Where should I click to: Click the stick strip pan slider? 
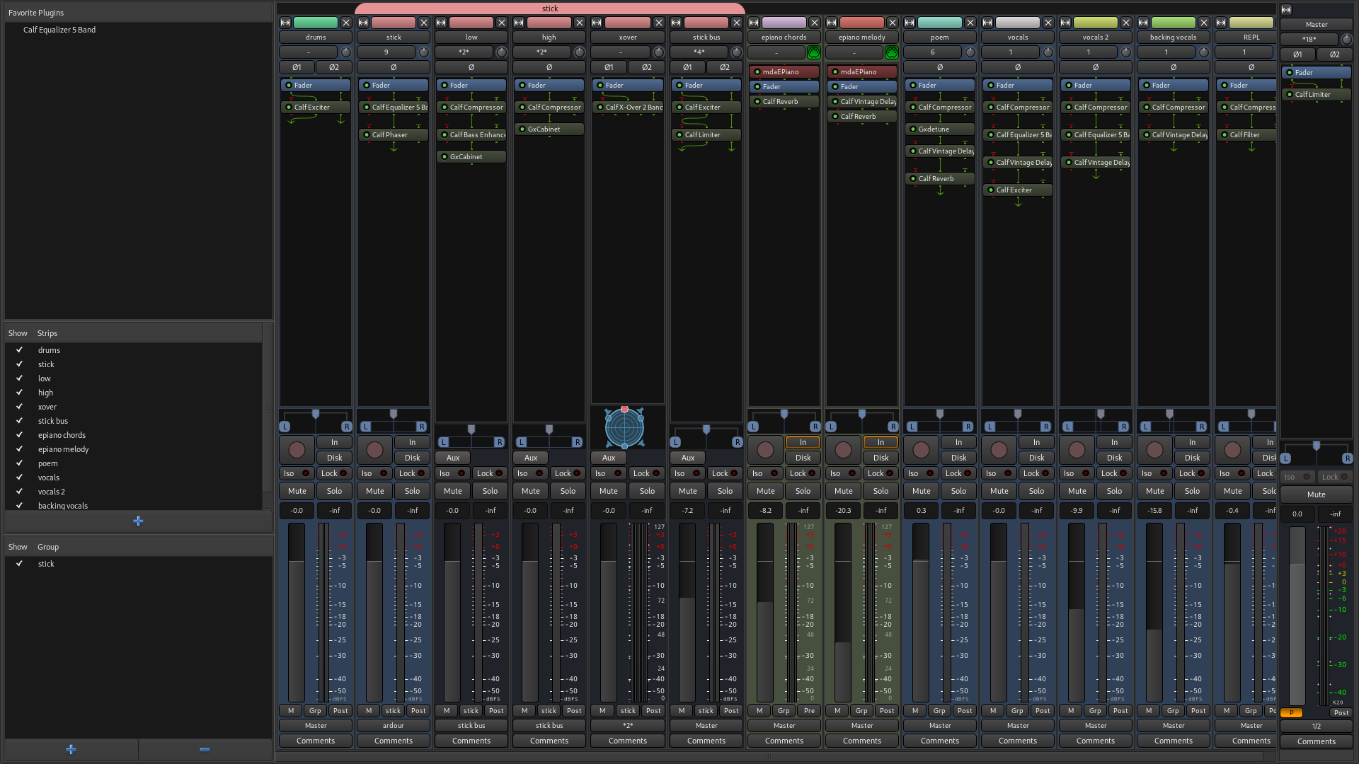pos(394,421)
